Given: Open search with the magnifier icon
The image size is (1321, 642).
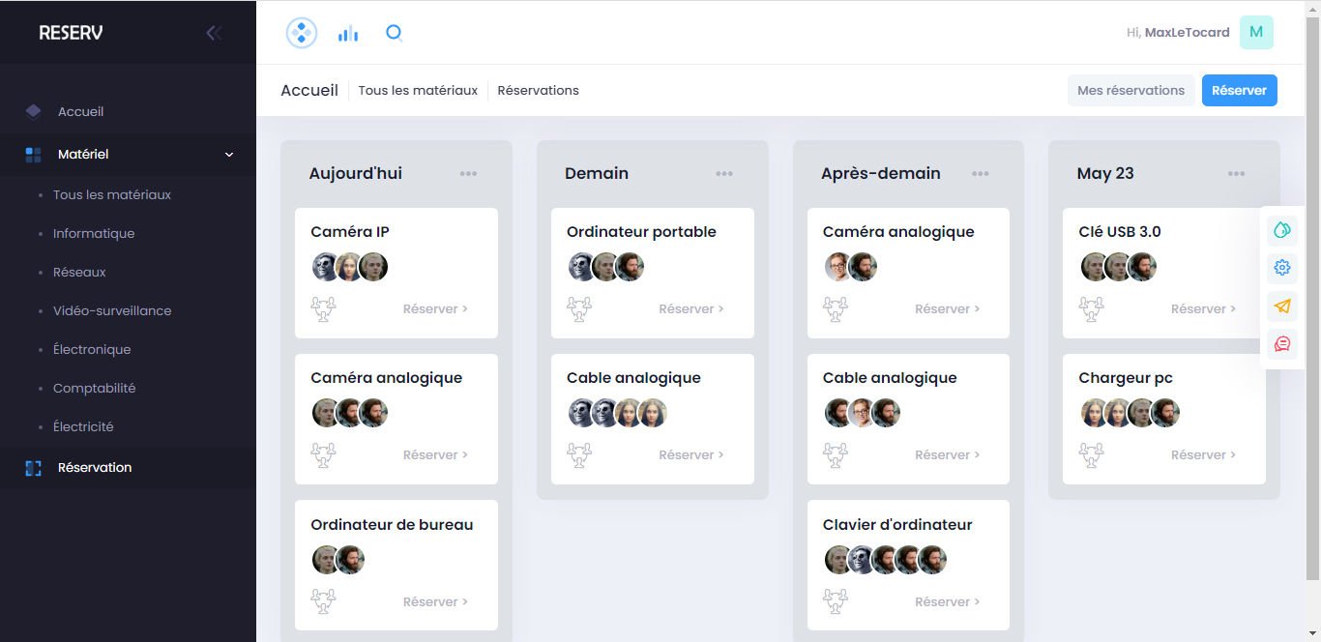Looking at the screenshot, I should (394, 33).
